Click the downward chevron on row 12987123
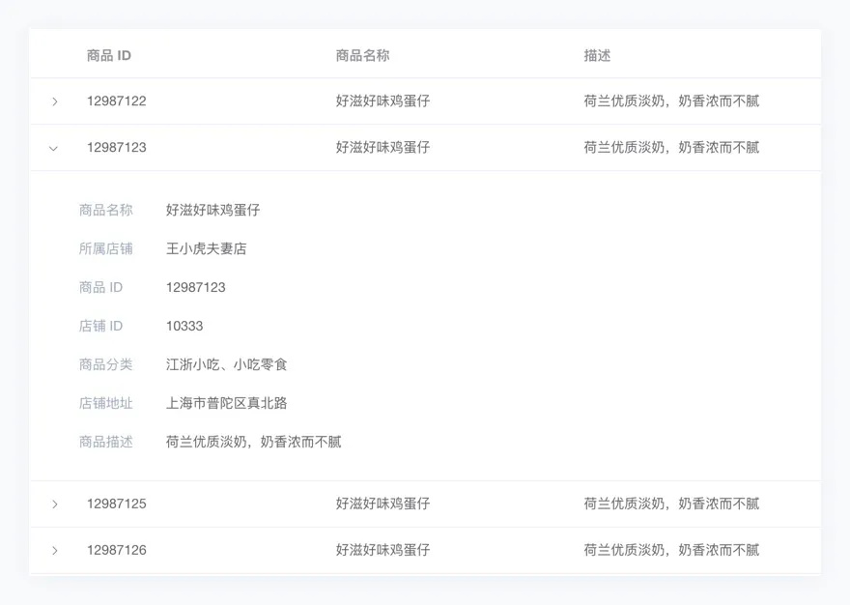The width and height of the screenshot is (850, 605). 55,147
